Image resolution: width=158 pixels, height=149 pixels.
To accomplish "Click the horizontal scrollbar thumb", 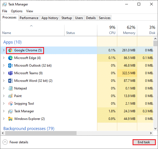I will [41, 133].
